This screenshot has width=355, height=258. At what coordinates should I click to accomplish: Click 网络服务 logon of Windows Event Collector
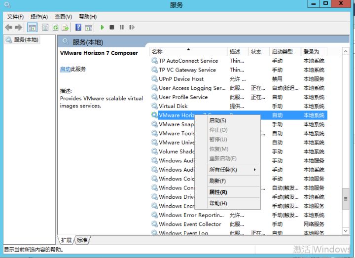314,224
